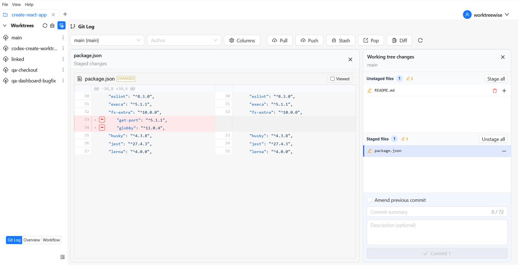
Task: Click the Push button
Action: click(x=309, y=40)
